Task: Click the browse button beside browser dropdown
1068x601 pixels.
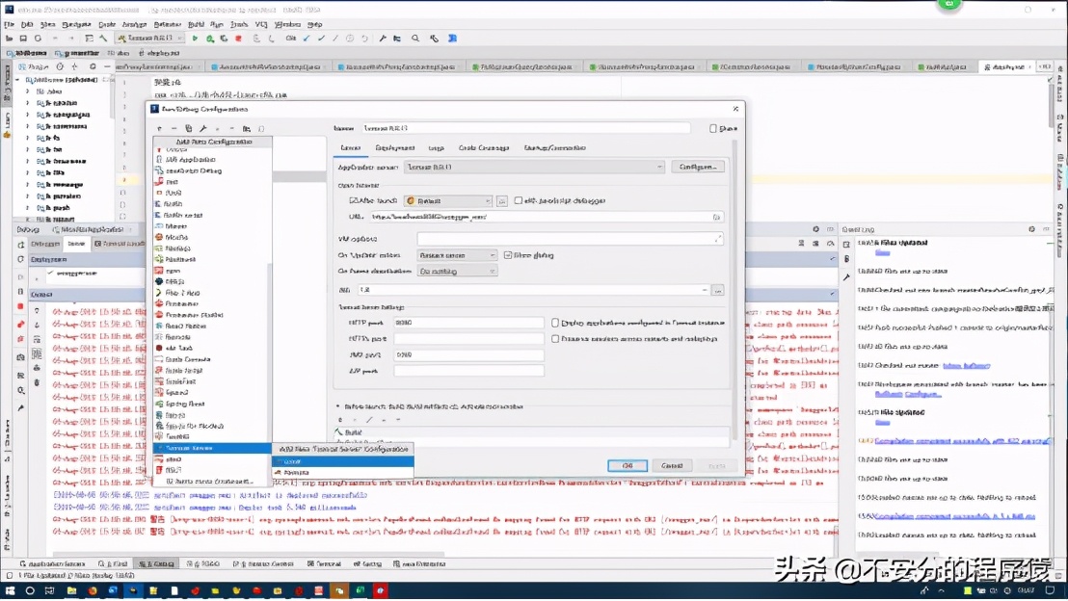Action: click(x=502, y=201)
